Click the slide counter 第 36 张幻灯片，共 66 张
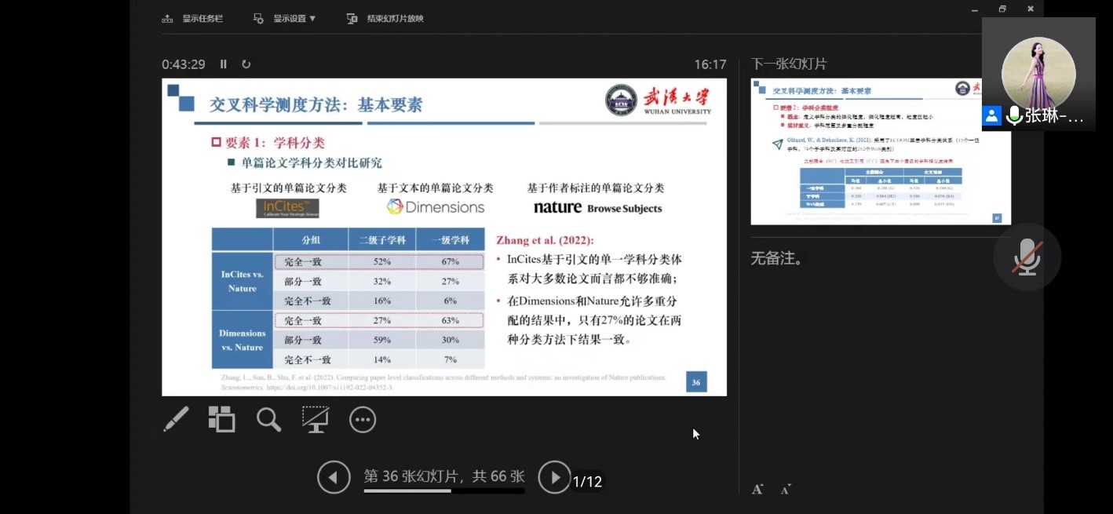 pos(444,476)
